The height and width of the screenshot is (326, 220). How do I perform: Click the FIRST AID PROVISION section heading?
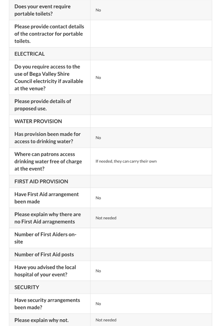41,181
